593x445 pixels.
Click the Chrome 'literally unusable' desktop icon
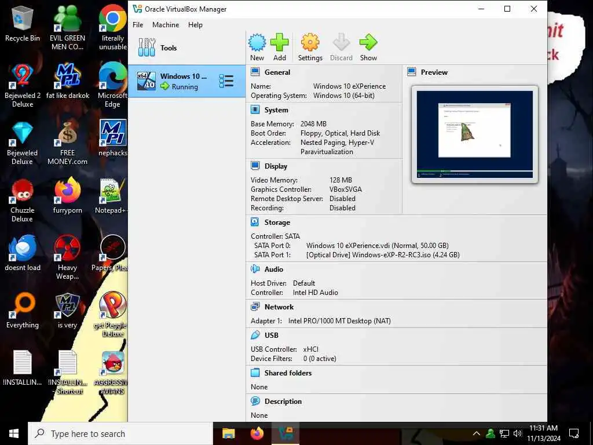pos(113,27)
